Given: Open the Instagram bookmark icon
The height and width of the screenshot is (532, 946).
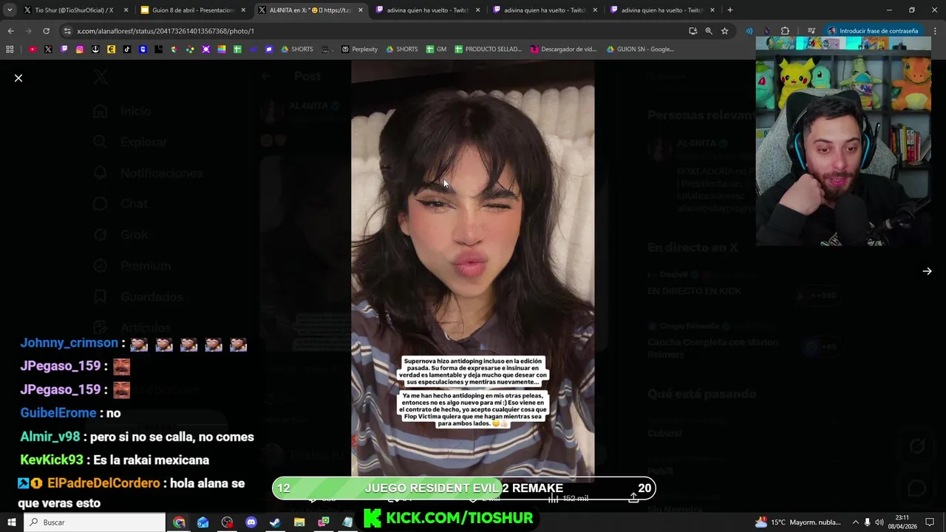Looking at the screenshot, I should (x=80, y=50).
